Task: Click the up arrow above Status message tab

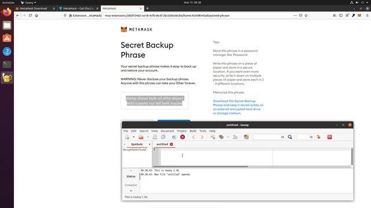Action: [x=131, y=170]
